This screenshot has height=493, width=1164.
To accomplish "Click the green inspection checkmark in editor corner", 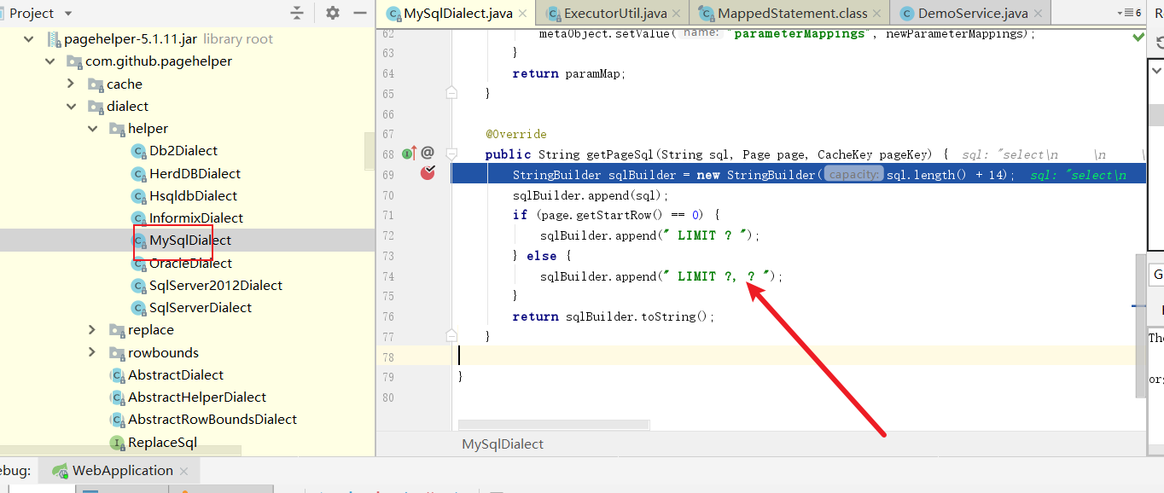I will coord(1138,38).
